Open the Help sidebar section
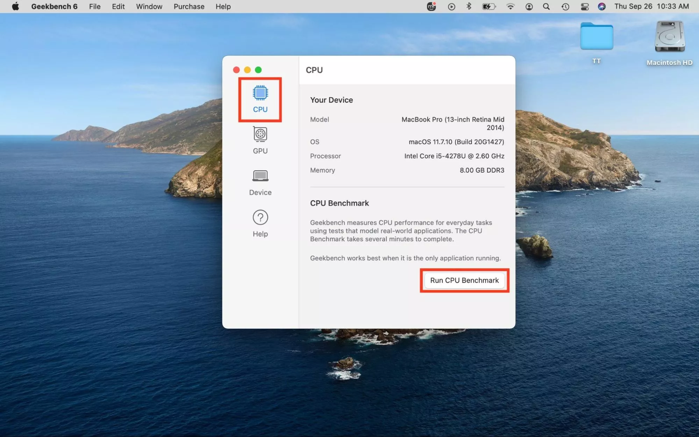This screenshot has width=699, height=437. [260, 223]
